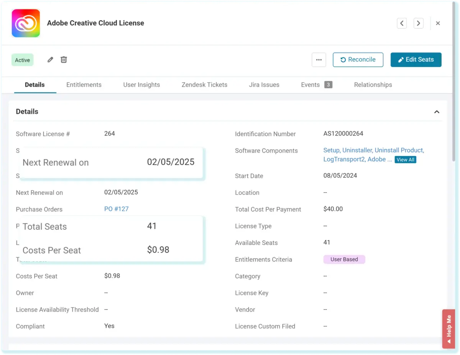
Task: Collapse the Details section chevron
Action: pyautogui.click(x=436, y=112)
